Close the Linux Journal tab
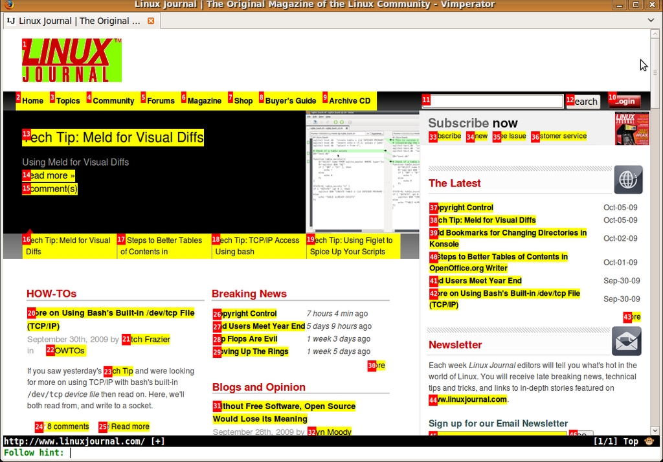 (x=151, y=21)
